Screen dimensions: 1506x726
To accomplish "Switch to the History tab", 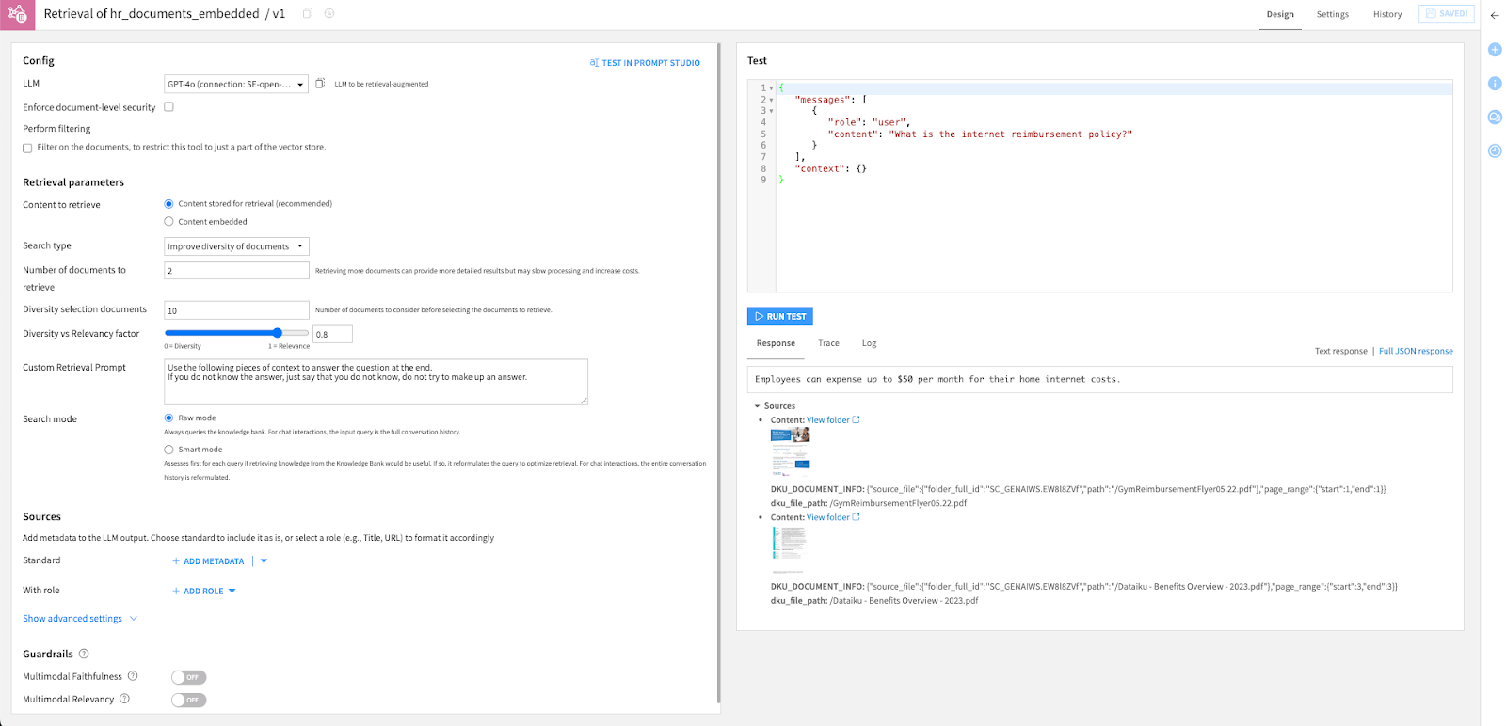I will pyautogui.click(x=1386, y=14).
